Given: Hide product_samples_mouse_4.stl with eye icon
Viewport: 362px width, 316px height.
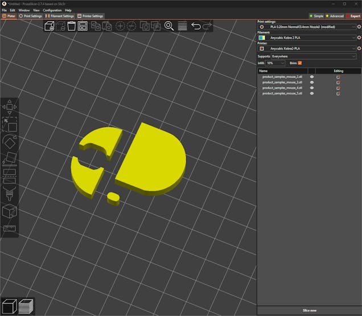Looking at the screenshot, I should [x=312, y=88].
